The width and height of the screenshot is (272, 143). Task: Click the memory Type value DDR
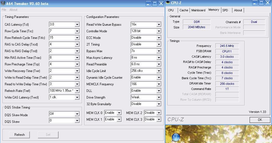point(197,22)
